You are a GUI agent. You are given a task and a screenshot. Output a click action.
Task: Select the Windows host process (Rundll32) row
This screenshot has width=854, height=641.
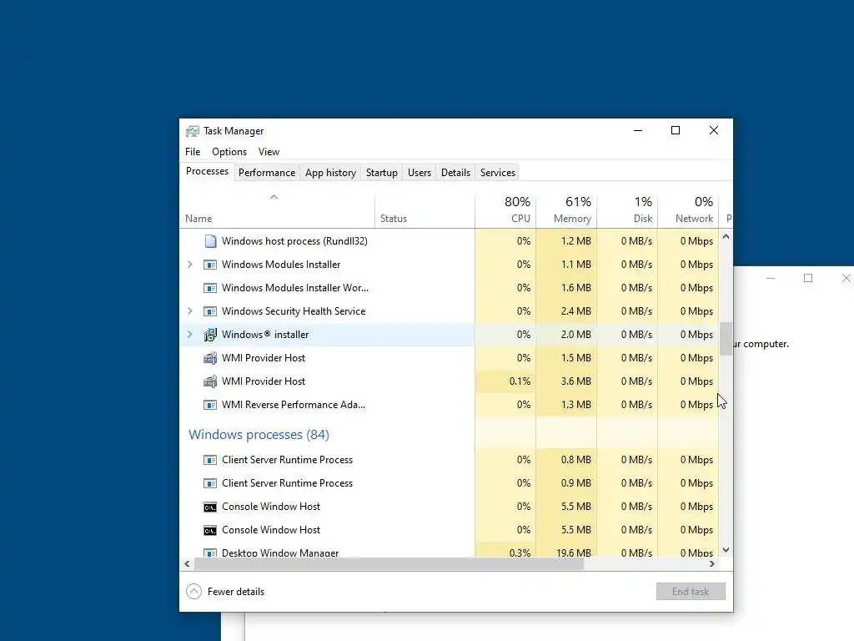pos(450,241)
